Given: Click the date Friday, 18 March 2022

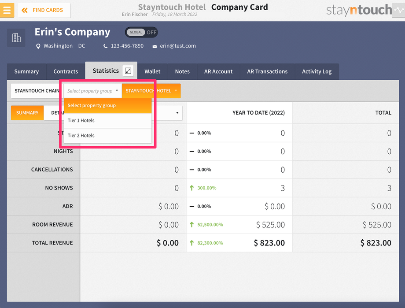Looking at the screenshot, I should tap(175, 15).
